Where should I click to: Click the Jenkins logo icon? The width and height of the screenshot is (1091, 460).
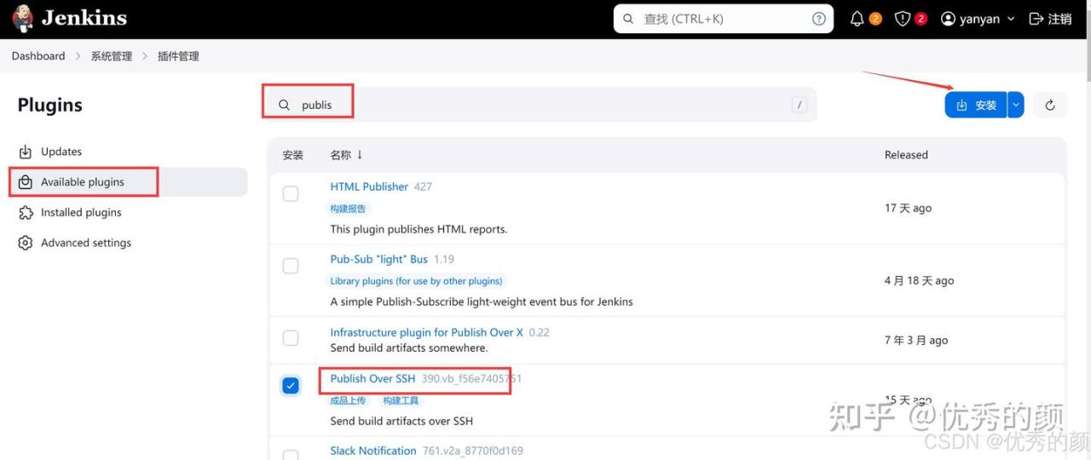[x=23, y=18]
